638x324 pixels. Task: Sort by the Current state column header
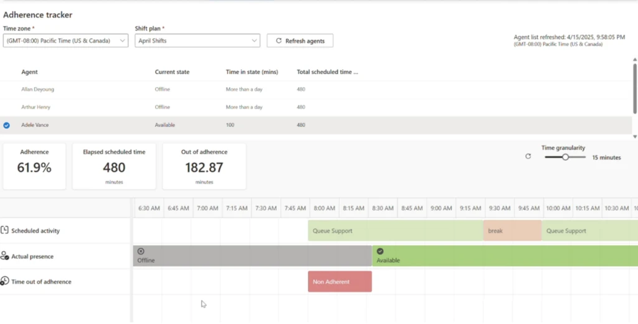click(172, 72)
